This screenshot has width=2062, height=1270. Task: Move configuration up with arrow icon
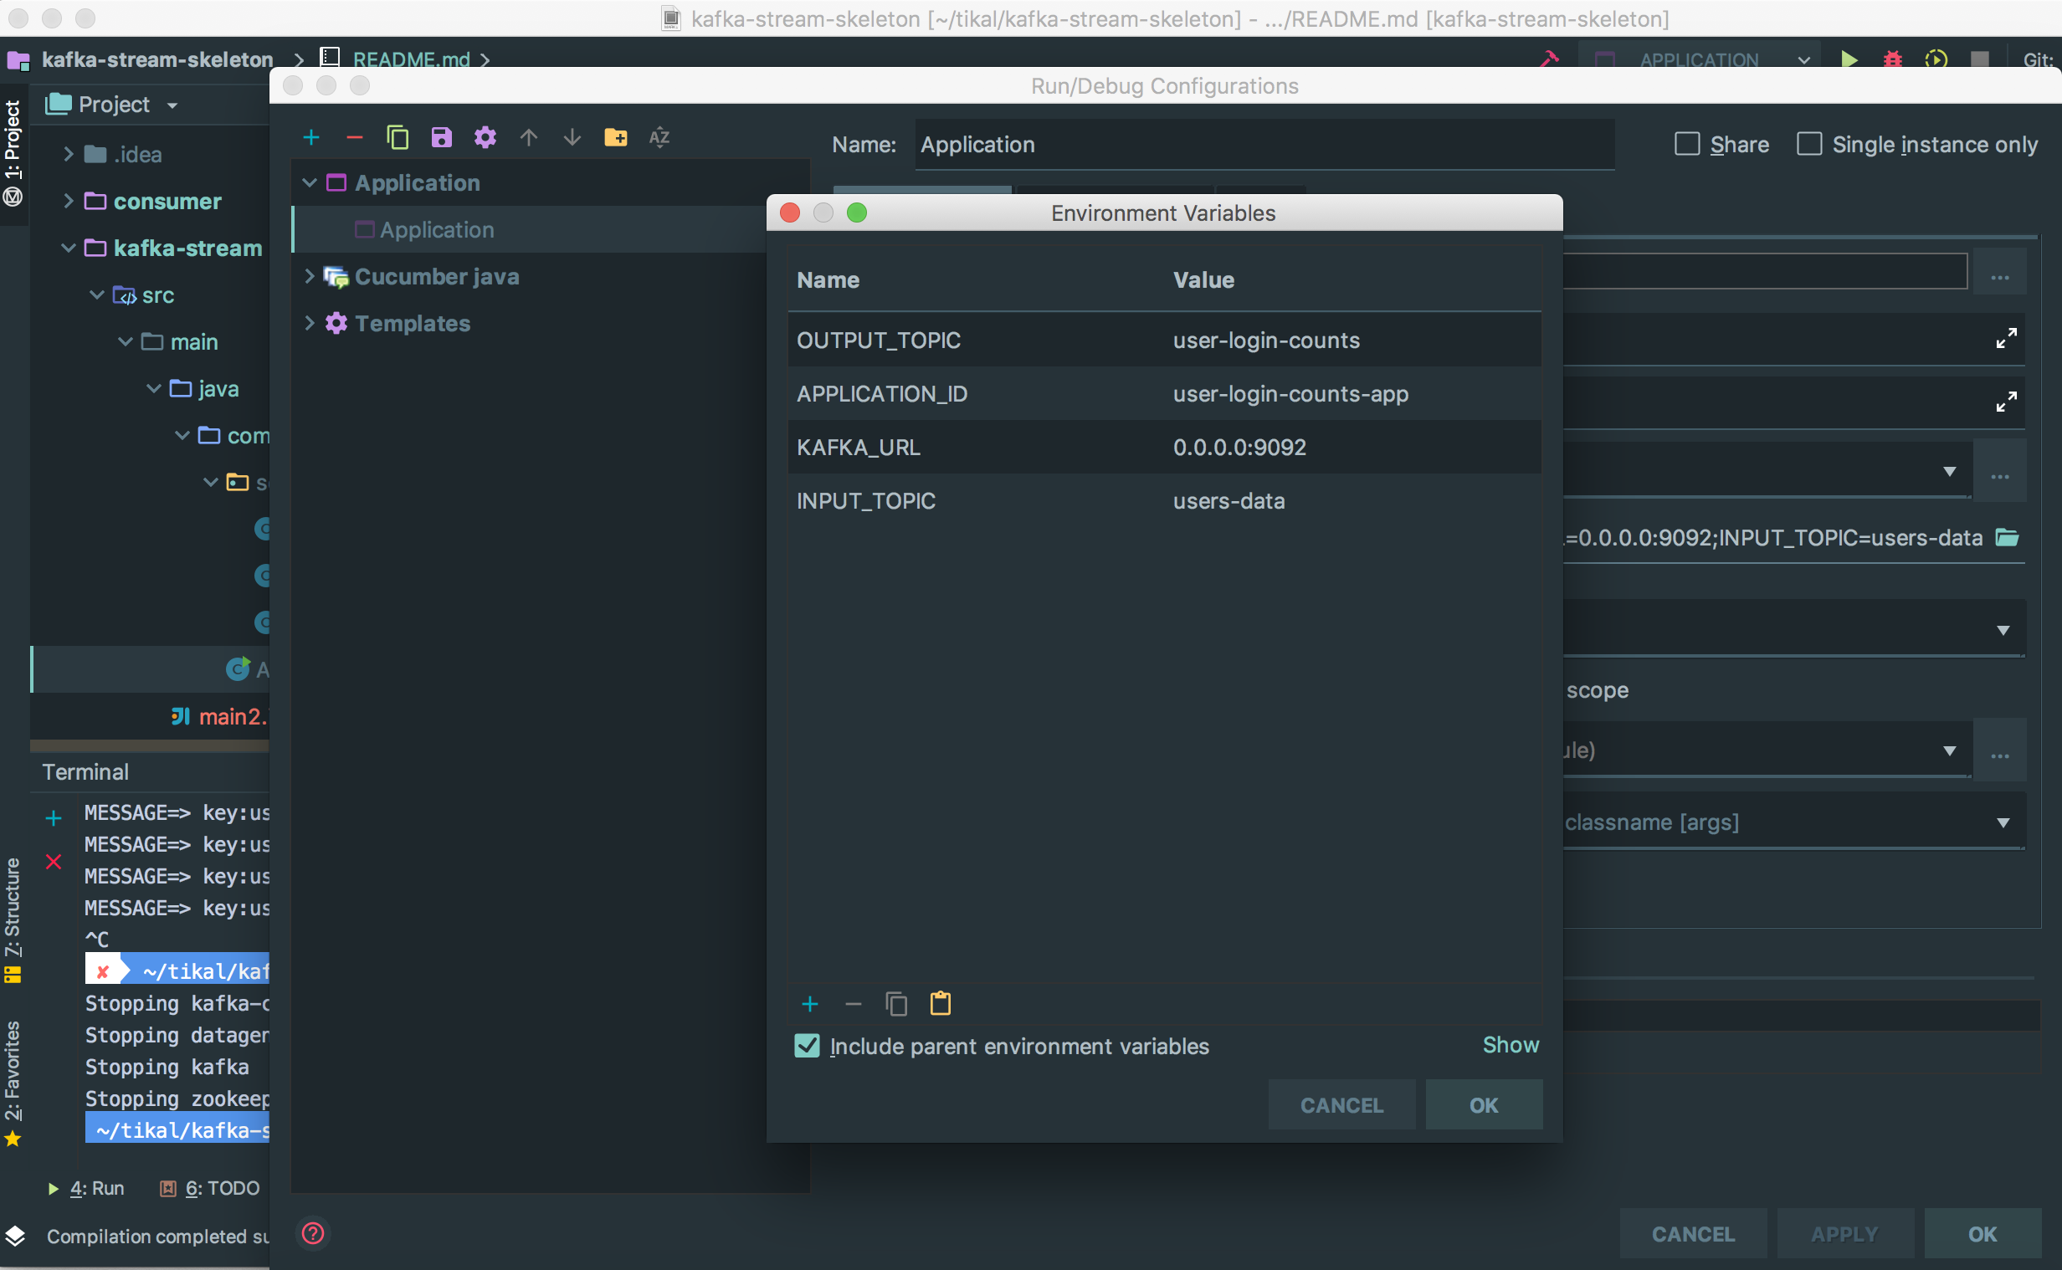tap(528, 137)
